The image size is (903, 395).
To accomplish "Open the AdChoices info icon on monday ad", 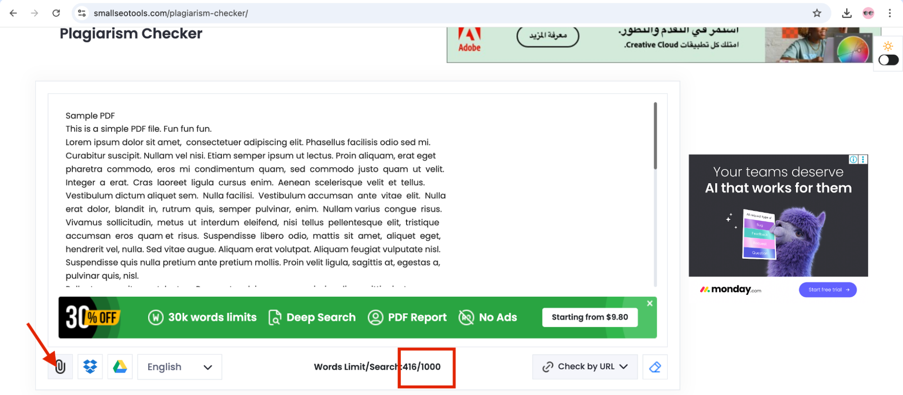I will pos(853,159).
